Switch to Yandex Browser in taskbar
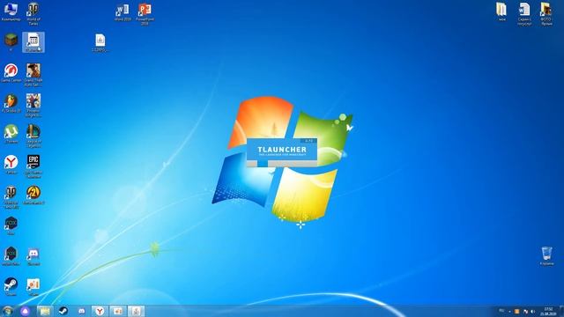Screen dimensions: 564x317 (100, 311)
